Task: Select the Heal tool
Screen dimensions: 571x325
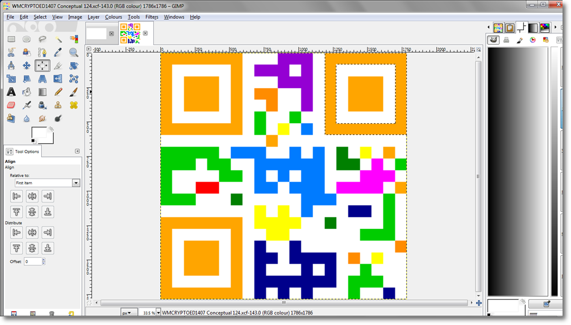Action: (x=73, y=105)
